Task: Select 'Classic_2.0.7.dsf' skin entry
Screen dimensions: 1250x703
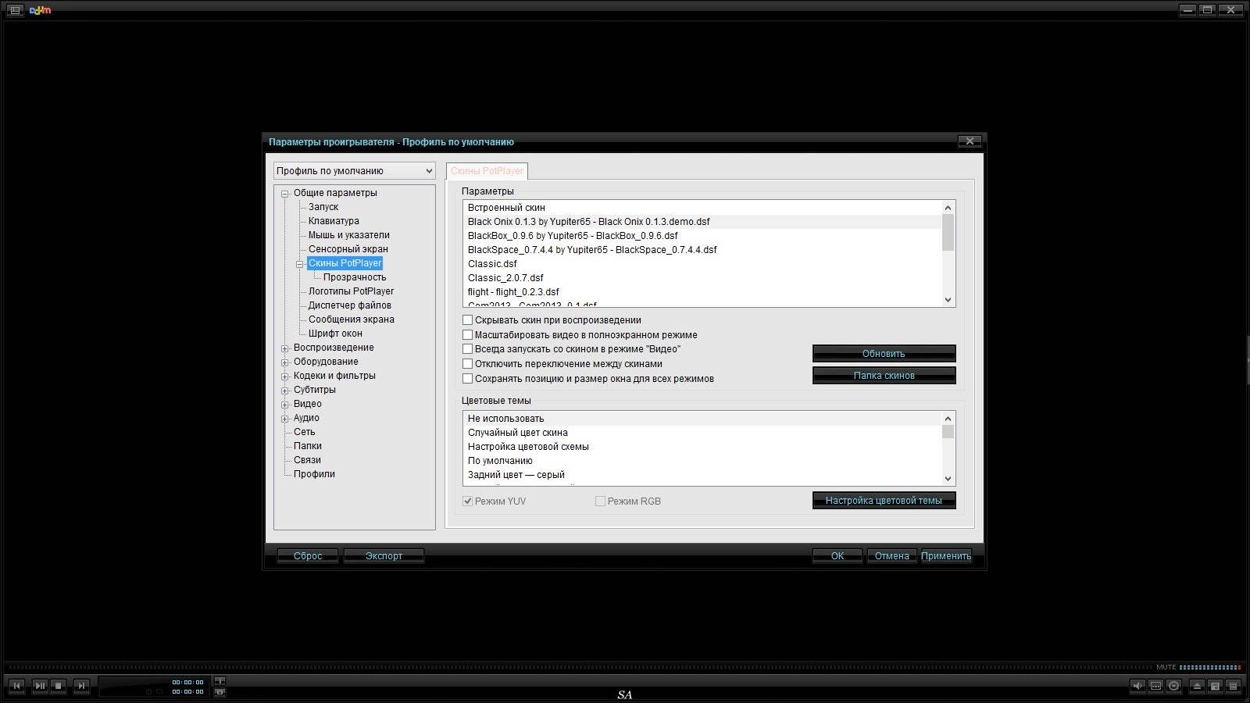Action: tap(703, 278)
